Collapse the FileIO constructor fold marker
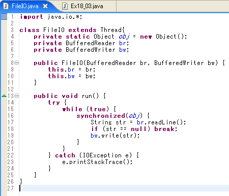This screenshot has width=229, height=196. (16, 63)
